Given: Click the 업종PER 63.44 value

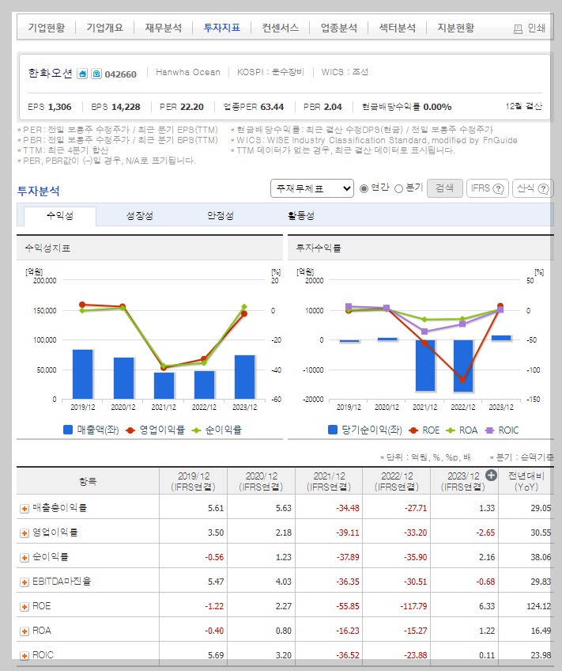Looking at the screenshot, I should [272, 107].
